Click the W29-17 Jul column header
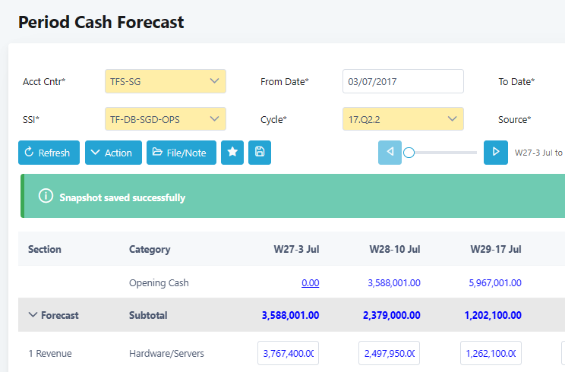This screenshot has width=565, height=372. pyautogui.click(x=495, y=249)
